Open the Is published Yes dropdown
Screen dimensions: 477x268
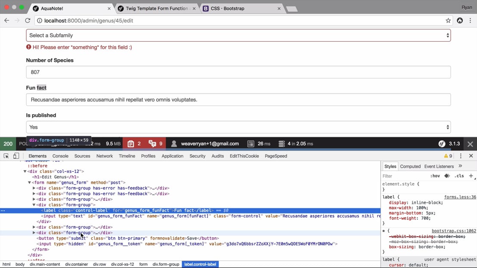coord(238,127)
